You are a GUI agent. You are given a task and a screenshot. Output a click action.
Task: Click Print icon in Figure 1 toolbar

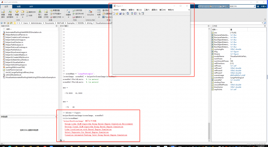(124, 14)
